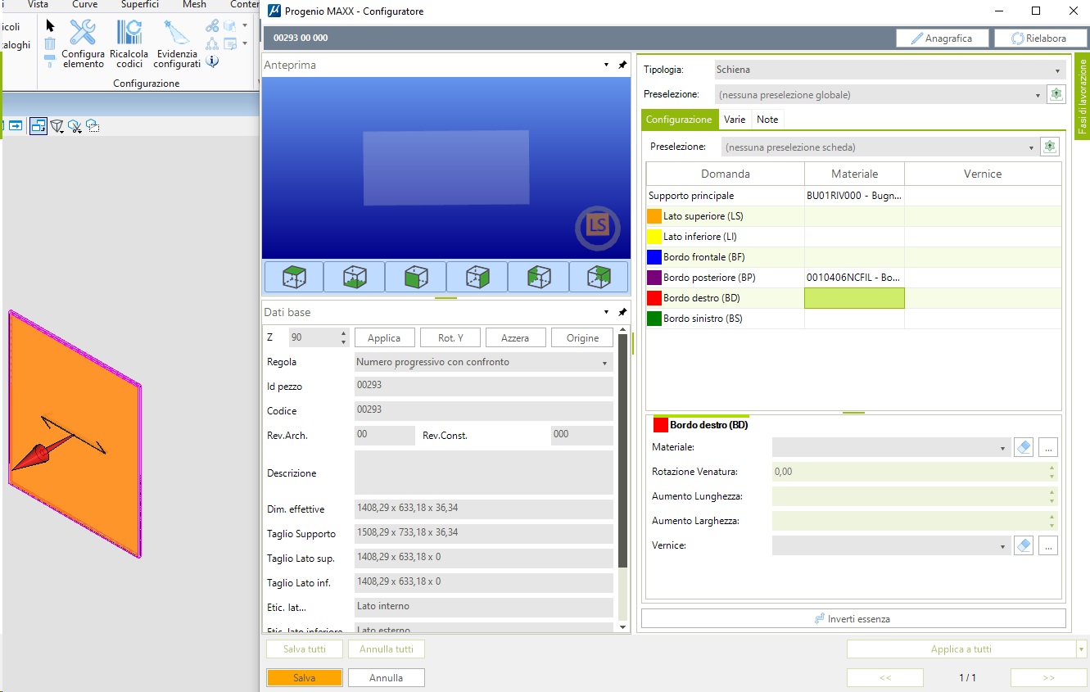Show bottom face cube view in Anteprima
Screen dimensions: 1090x692
354,278
